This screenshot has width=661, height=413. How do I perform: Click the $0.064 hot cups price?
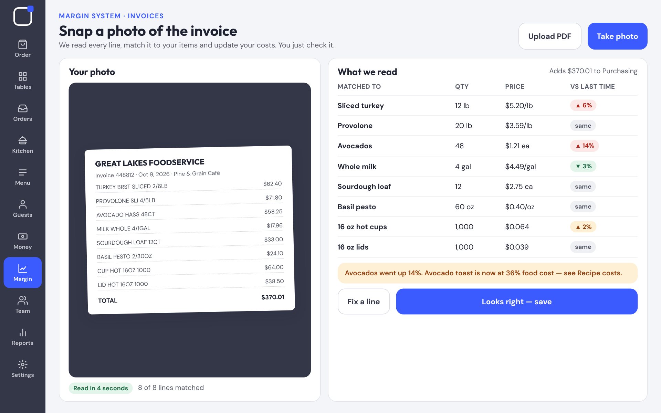coord(517,227)
